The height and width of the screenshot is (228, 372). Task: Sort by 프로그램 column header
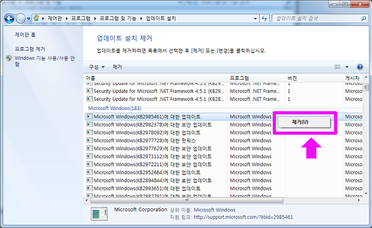click(255, 78)
